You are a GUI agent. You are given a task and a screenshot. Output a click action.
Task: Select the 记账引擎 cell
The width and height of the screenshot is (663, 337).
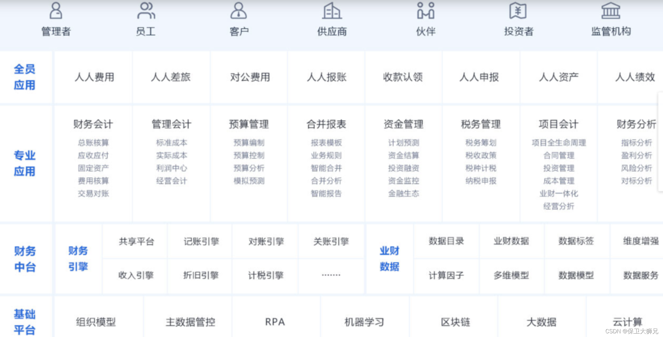pos(201,242)
